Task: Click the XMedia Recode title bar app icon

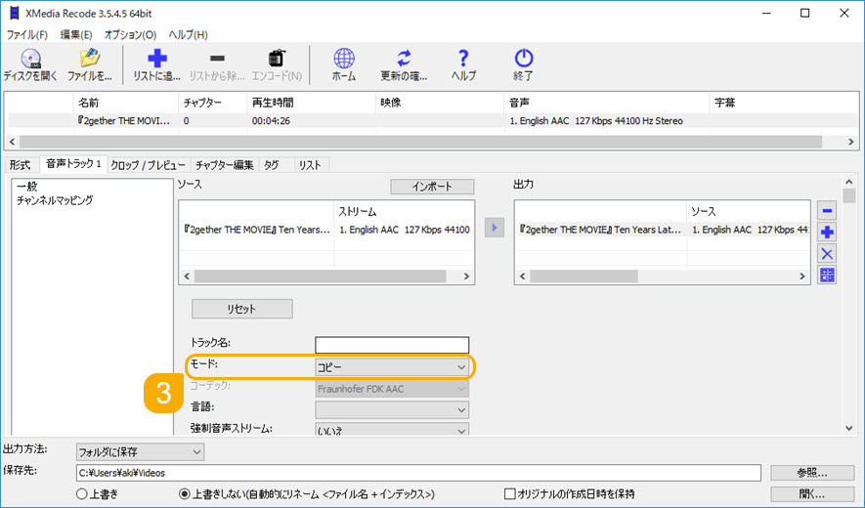Action: point(14,13)
